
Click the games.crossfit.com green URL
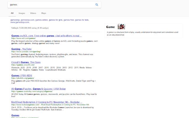pyautogui.click(x=23, y=65)
